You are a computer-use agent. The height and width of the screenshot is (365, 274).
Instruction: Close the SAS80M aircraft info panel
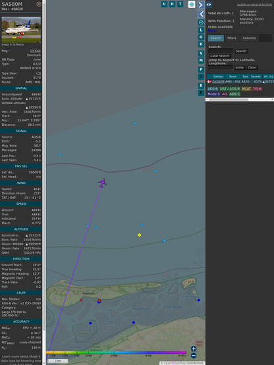(39, 4)
